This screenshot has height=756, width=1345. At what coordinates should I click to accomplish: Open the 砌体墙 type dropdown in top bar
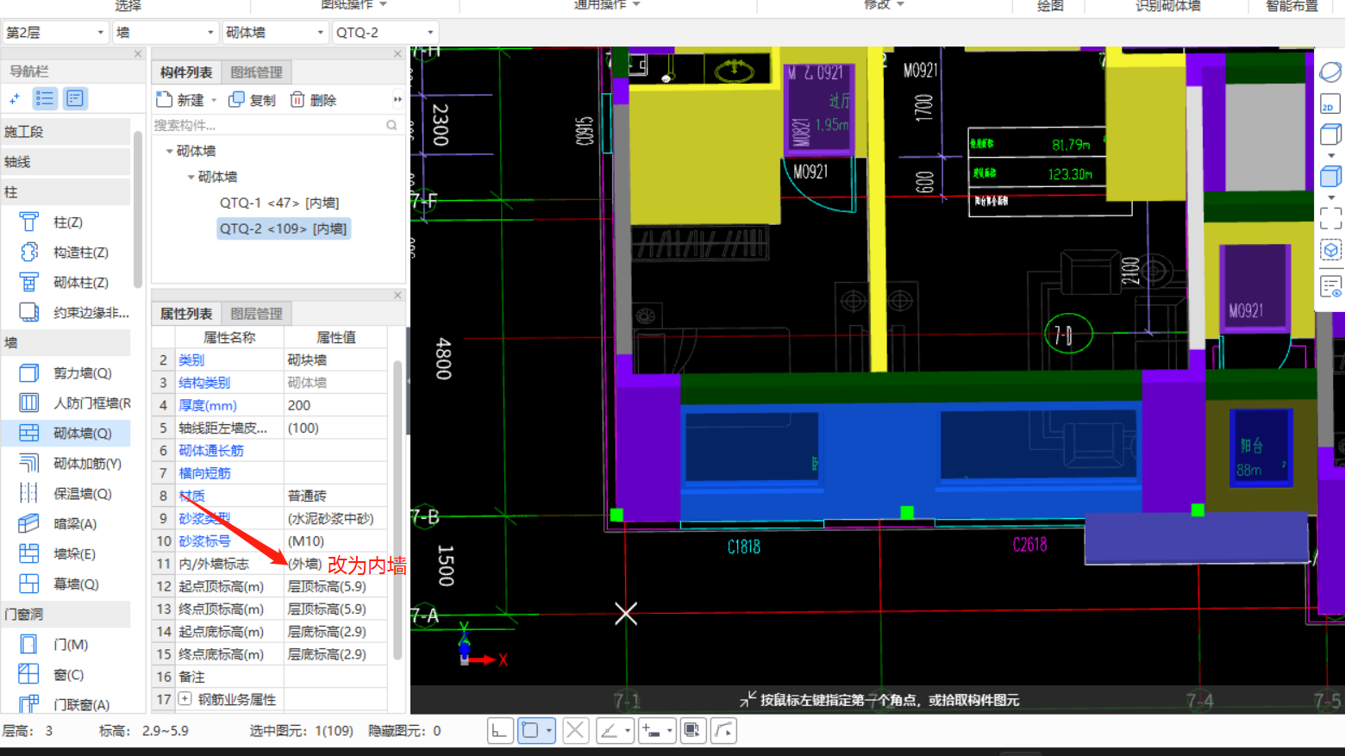[x=276, y=33]
